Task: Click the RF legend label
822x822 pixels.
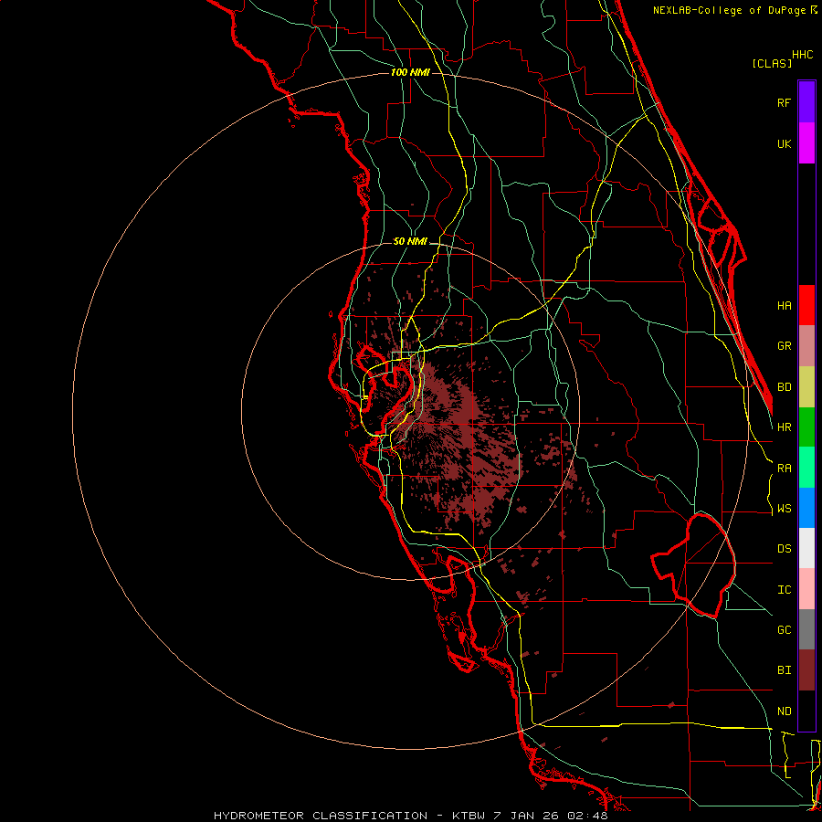Action: click(785, 102)
